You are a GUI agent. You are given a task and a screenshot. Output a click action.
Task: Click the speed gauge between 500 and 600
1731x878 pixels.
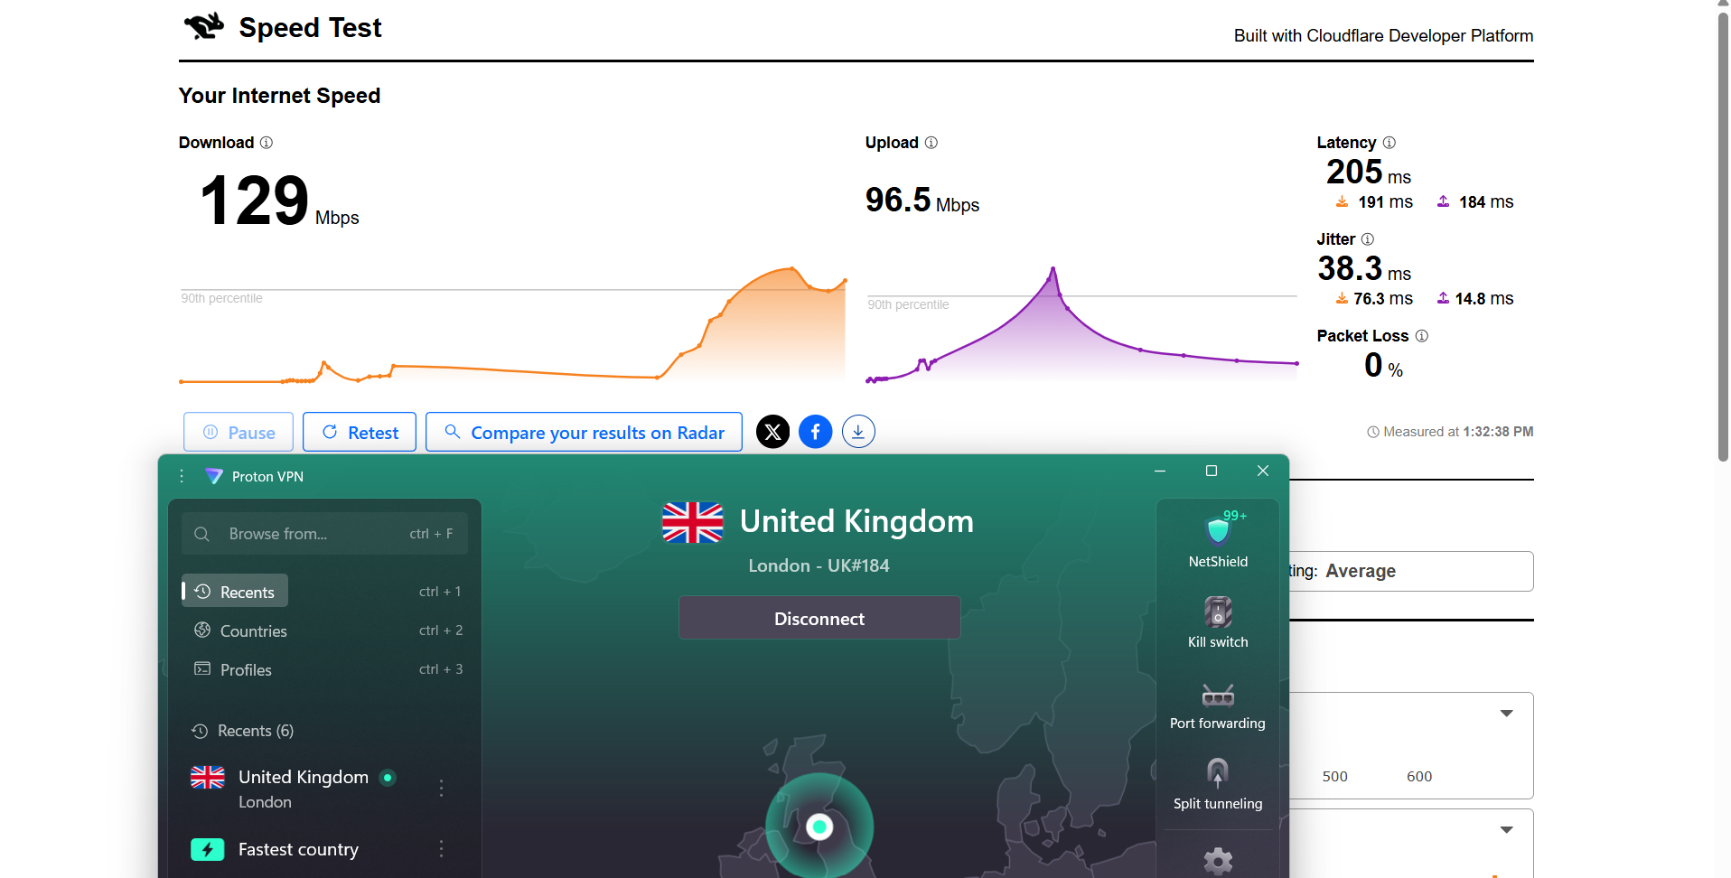coord(1376,776)
